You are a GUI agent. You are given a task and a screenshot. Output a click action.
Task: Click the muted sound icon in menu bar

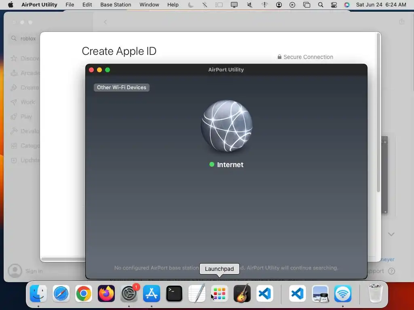pyautogui.click(x=249, y=5)
